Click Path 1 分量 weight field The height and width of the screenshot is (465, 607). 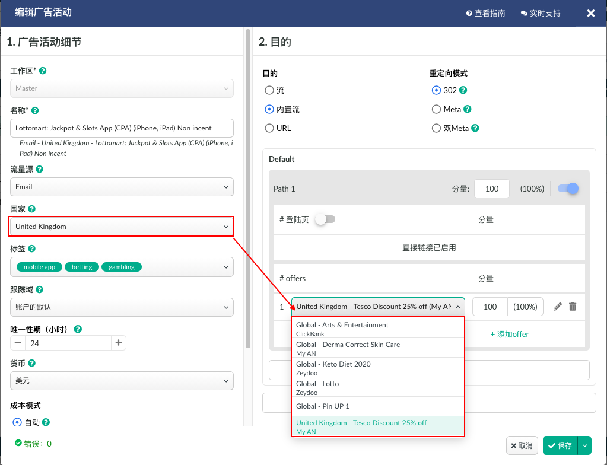point(492,189)
